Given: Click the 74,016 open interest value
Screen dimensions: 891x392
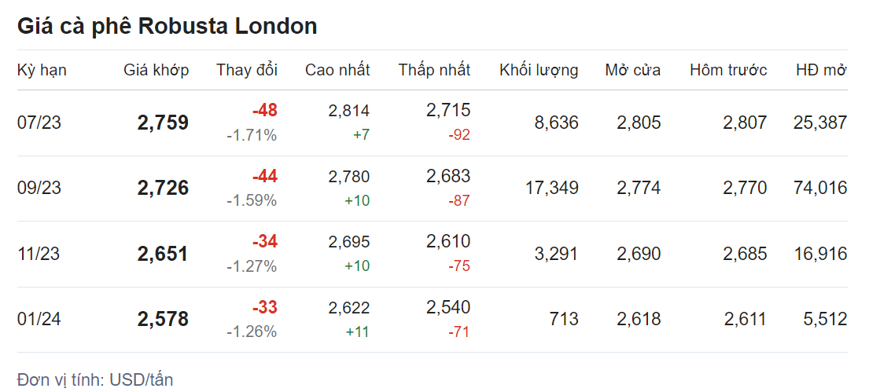Looking at the screenshot, I should [x=821, y=188].
